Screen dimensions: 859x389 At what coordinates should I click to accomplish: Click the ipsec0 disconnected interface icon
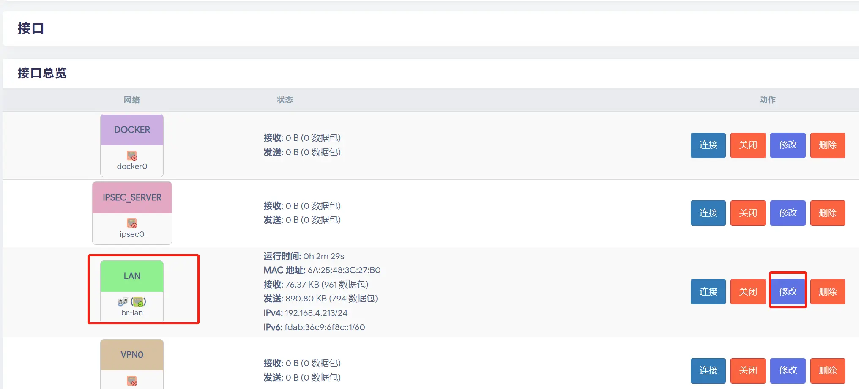coord(132,223)
